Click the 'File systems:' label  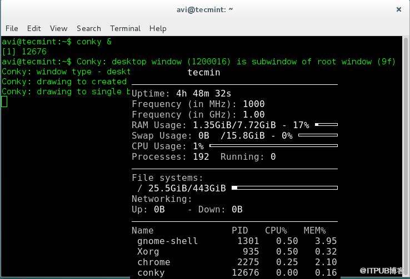167,177
